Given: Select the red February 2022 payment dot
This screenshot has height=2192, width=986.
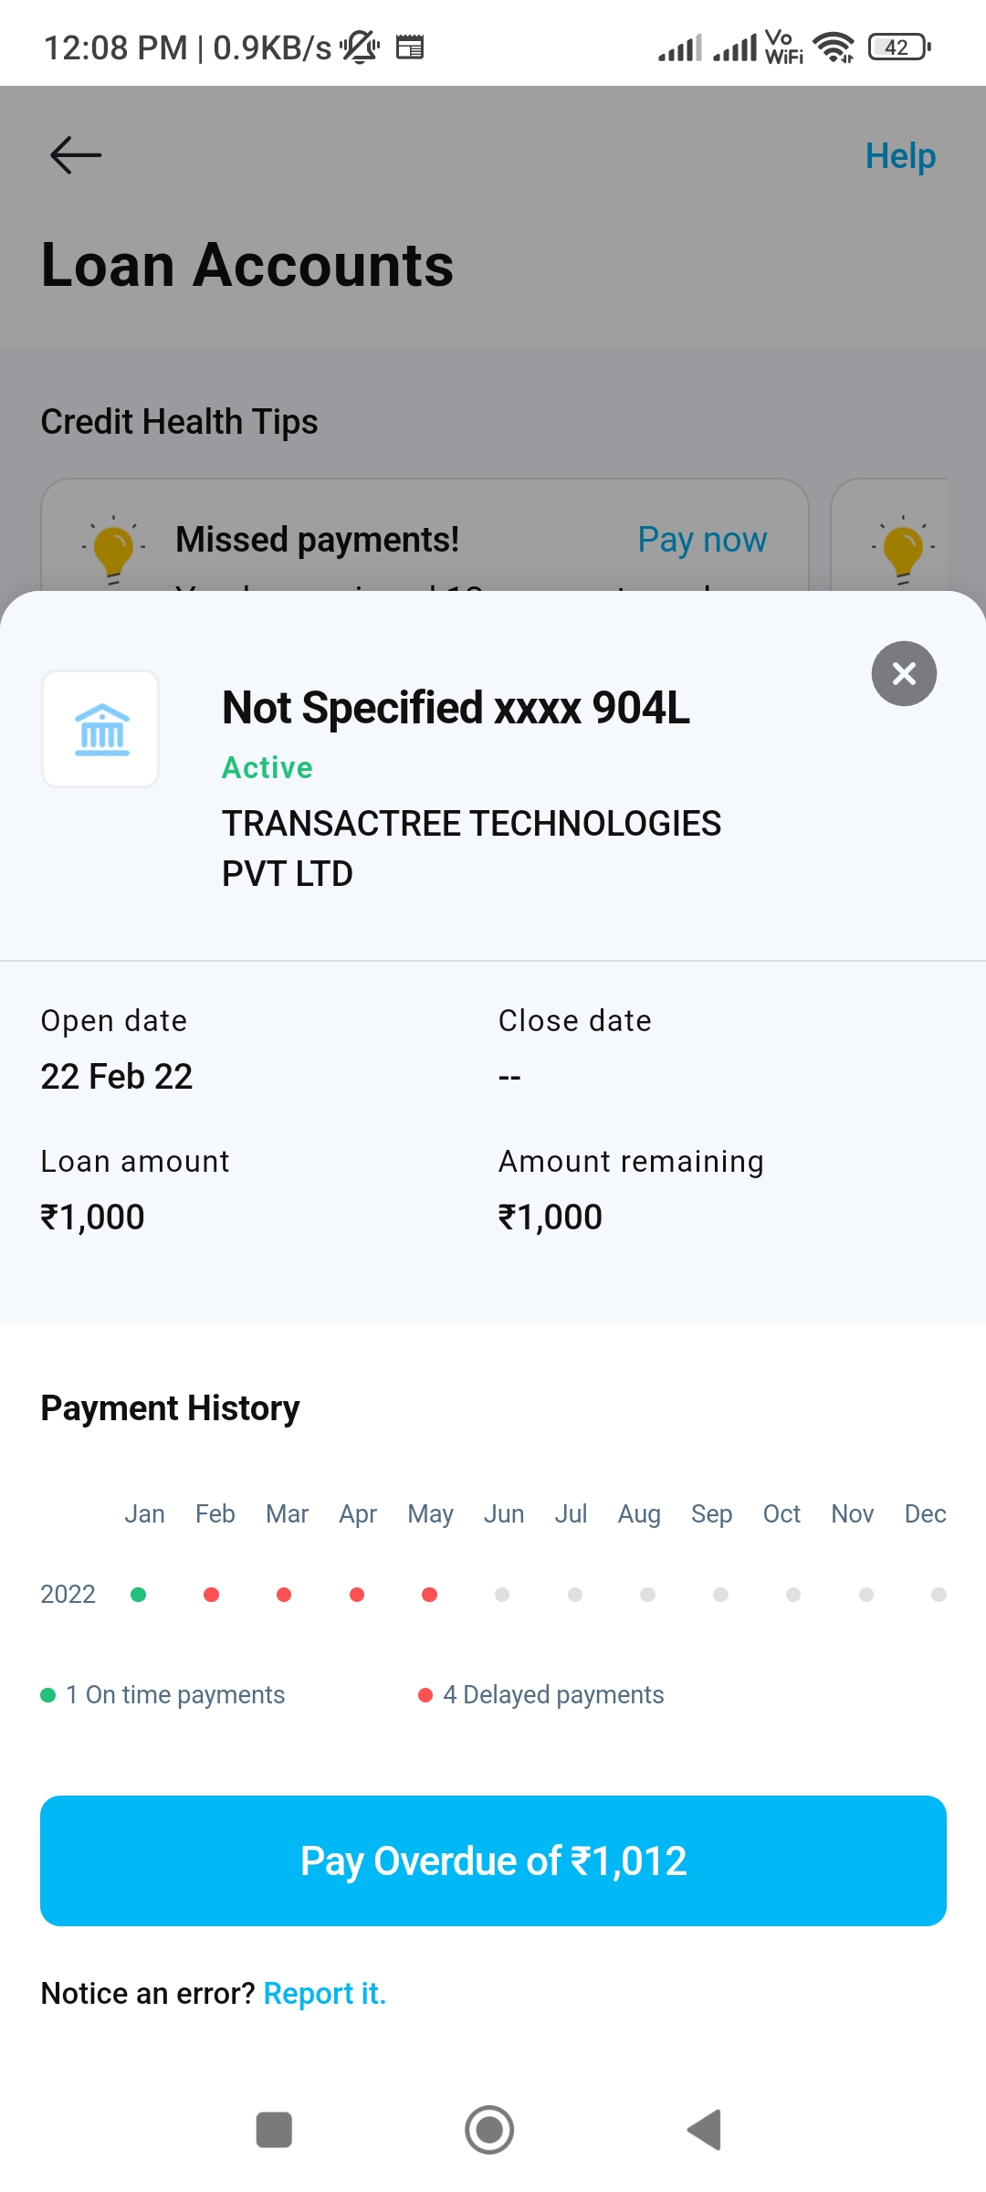Looking at the screenshot, I should pyautogui.click(x=211, y=1595).
